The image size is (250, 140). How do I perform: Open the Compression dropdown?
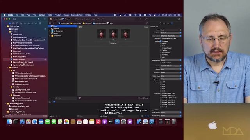[x=171, y=36]
